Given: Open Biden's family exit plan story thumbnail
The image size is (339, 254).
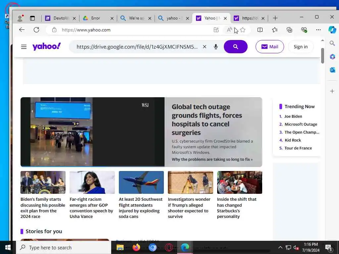Looking at the screenshot, I should (43, 182).
